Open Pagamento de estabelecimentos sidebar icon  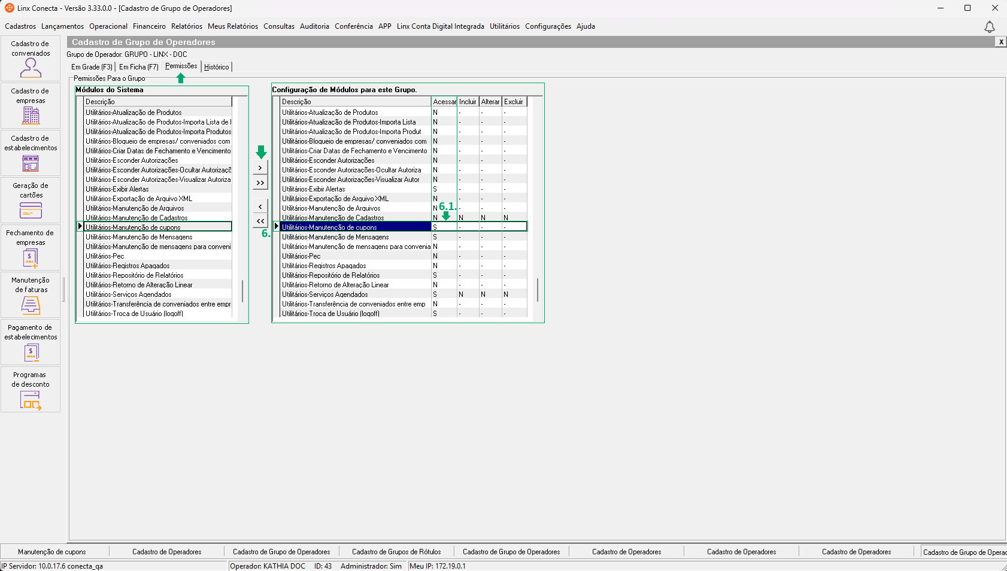point(31,342)
